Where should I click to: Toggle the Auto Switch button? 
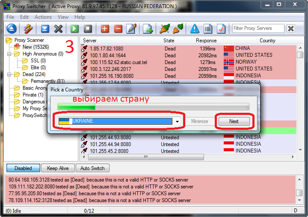click(x=92, y=168)
